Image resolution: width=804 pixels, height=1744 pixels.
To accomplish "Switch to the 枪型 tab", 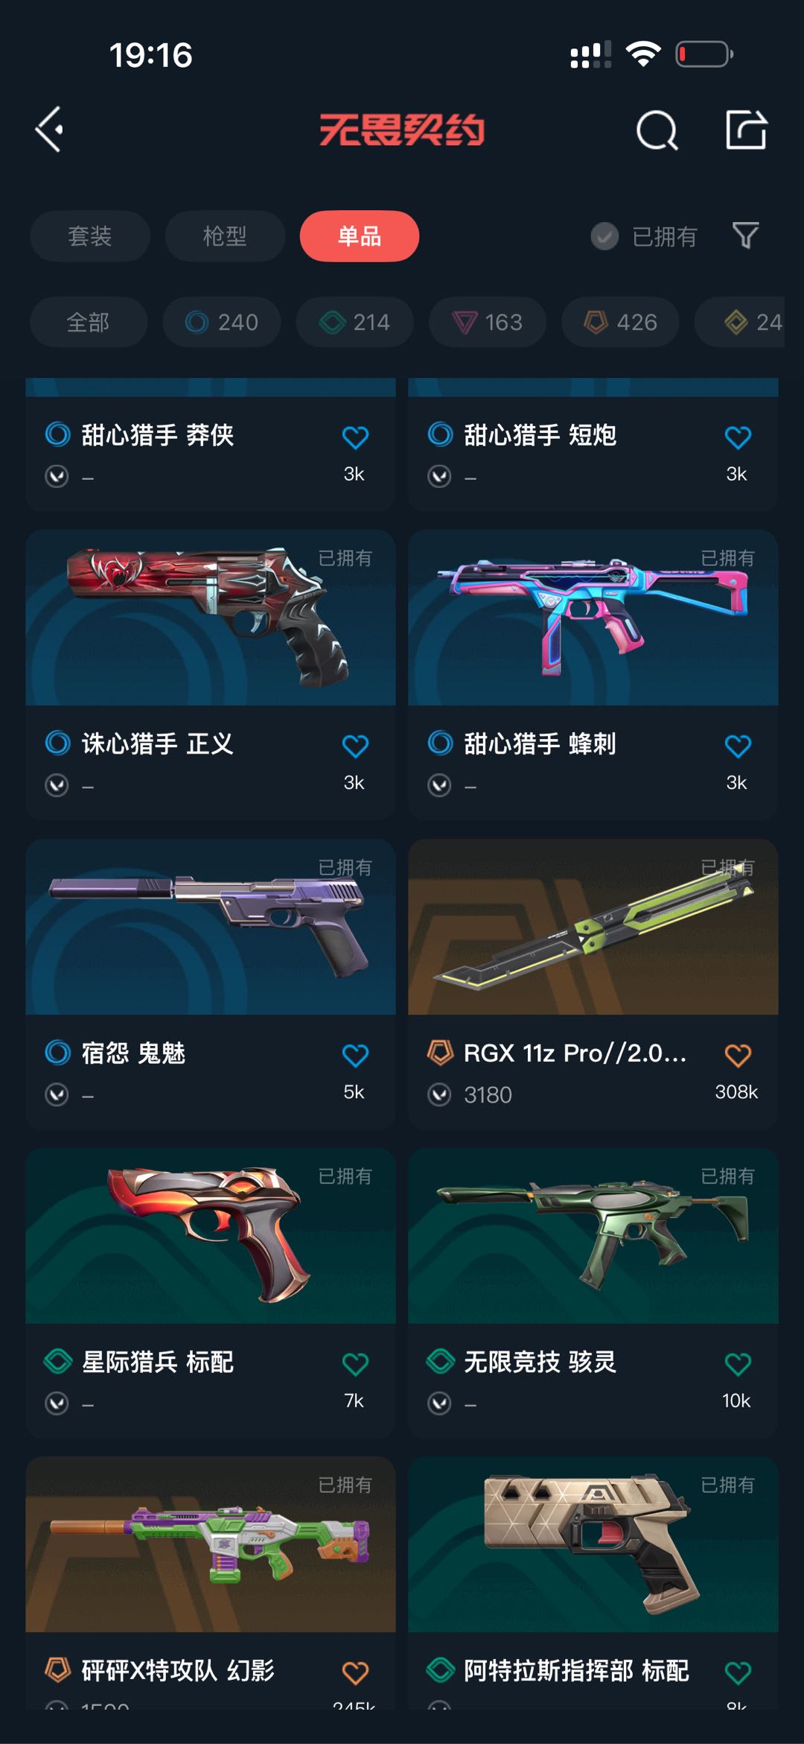I will pyautogui.click(x=225, y=236).
